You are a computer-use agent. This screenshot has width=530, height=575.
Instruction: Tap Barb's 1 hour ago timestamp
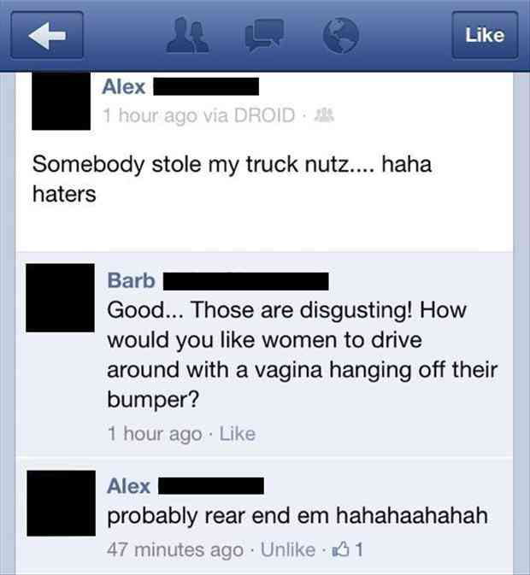pyautogui.click(x=155, y=434)
